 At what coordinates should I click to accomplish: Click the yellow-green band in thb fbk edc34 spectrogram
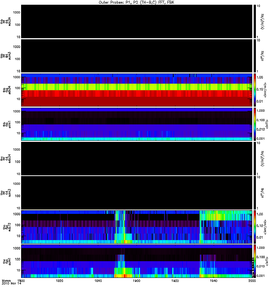point(136,87)
